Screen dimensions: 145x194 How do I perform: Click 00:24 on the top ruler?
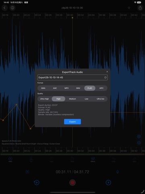tap(38, 15)
